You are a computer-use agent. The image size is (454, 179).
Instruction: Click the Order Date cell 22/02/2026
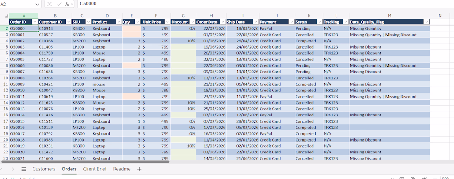pyautogui.click(x=211, y=28)
